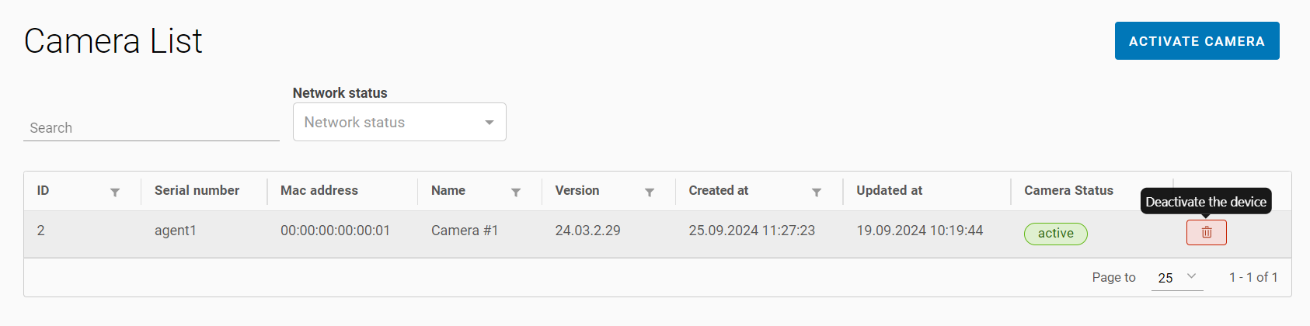Click the Created at header label
Viewport: 1310px width, 326px height.
click(x=718, y=191)
